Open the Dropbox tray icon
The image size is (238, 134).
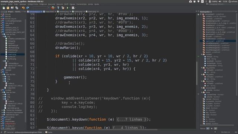click(x=194, y=1)
